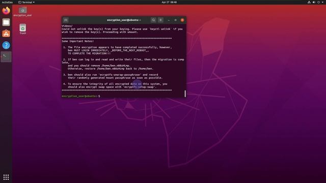
Task: Select the Terminal icon in dock
Action: click(x=6, y=56)
